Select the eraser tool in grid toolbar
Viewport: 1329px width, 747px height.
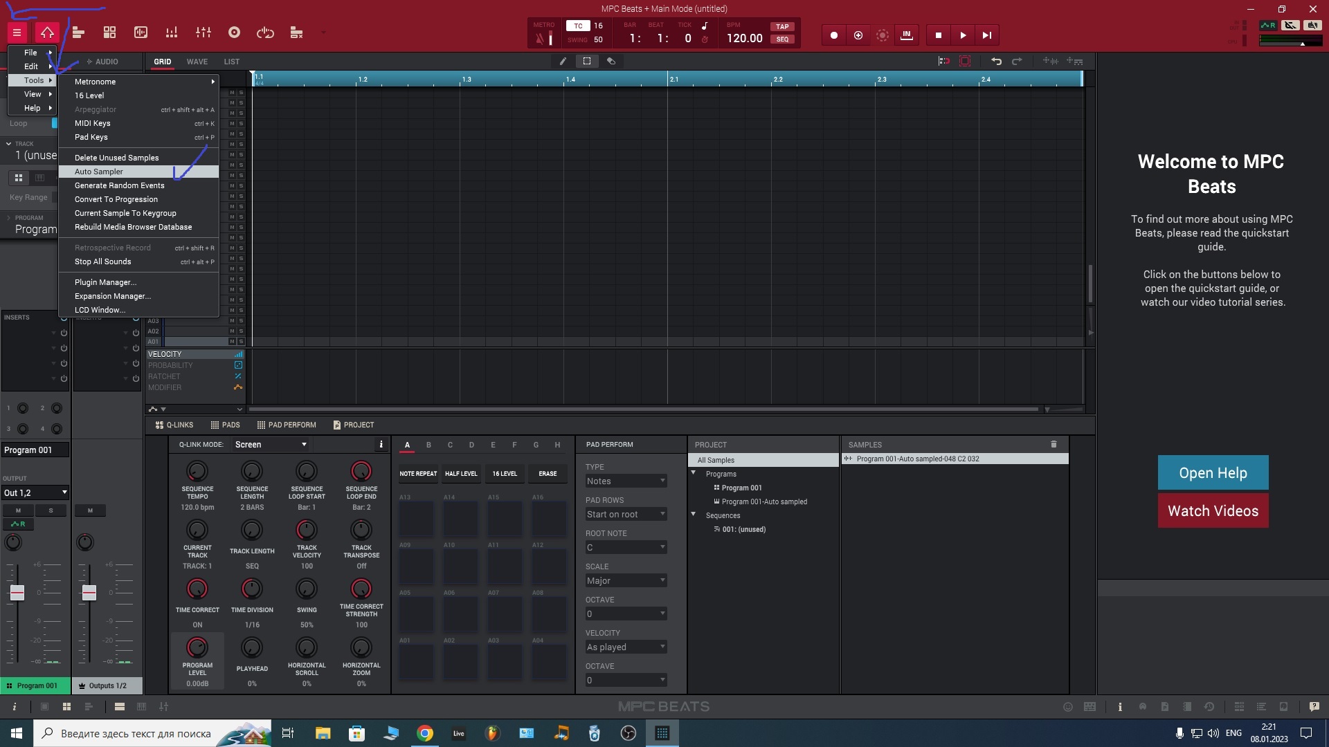[x=611, y=61]
